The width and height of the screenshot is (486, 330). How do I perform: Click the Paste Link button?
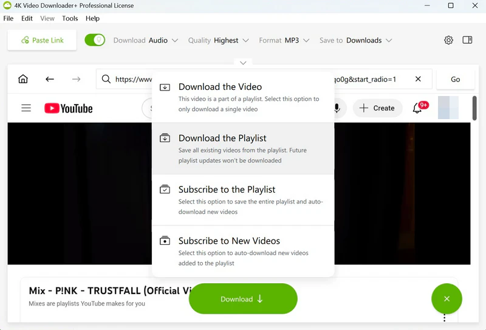43,40
